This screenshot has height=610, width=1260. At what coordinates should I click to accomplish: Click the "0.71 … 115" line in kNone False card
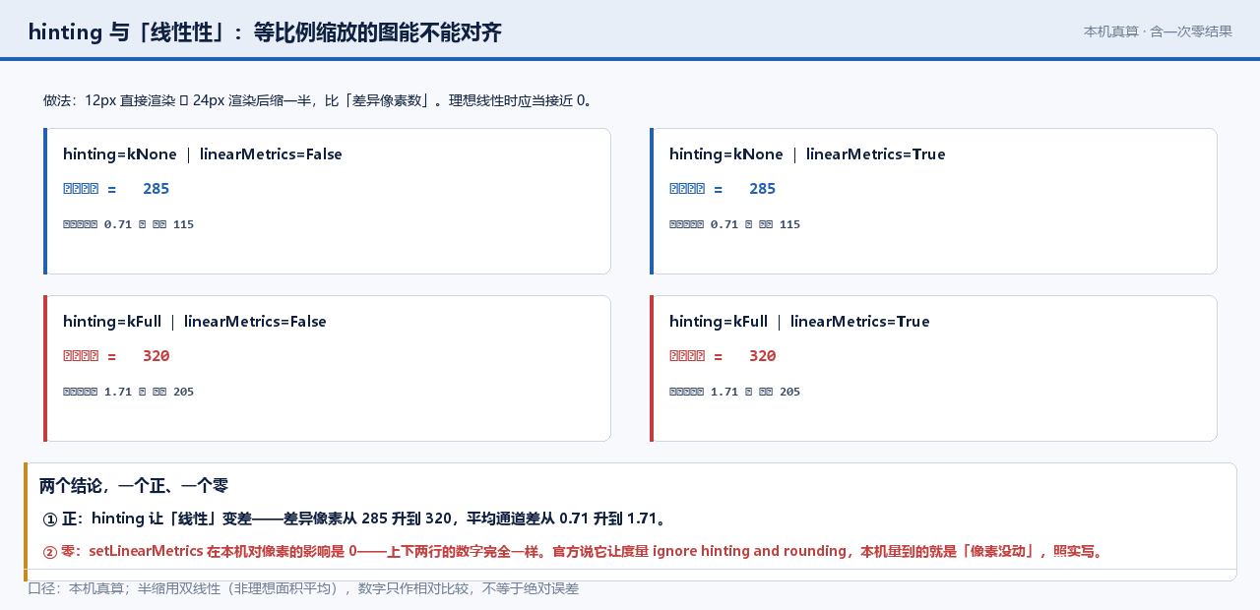[x=128, y=224]
